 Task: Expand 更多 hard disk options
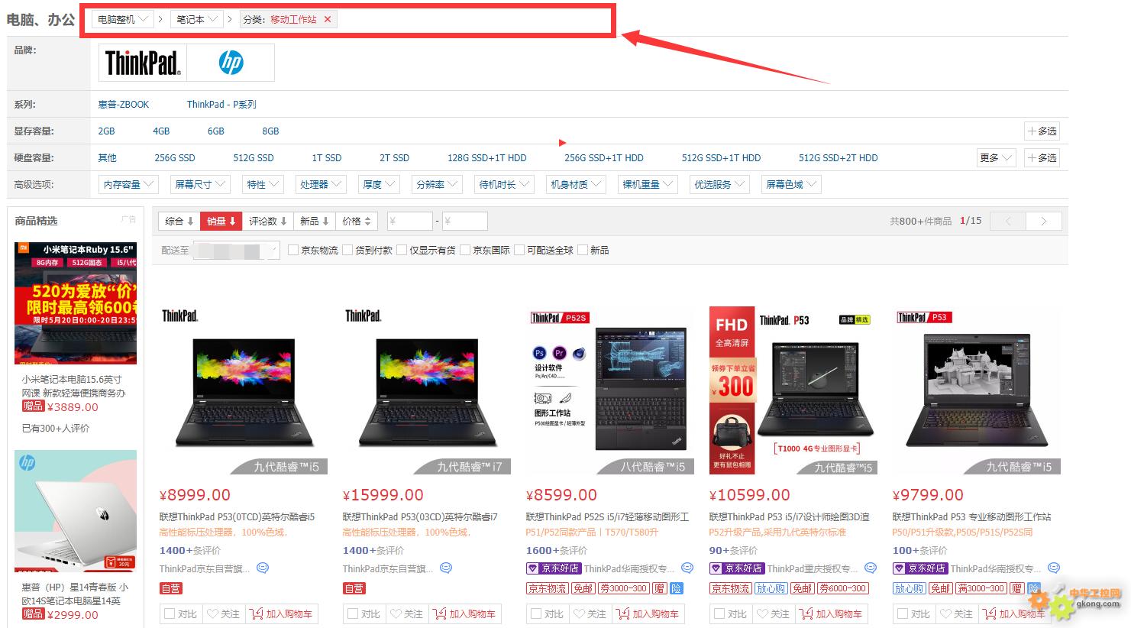pyautogui.click(x=996, y=158)
